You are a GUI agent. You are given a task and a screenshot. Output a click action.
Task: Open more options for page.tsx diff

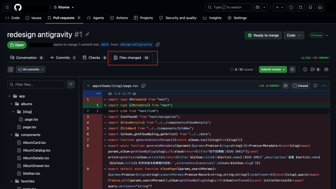point(324,86)
